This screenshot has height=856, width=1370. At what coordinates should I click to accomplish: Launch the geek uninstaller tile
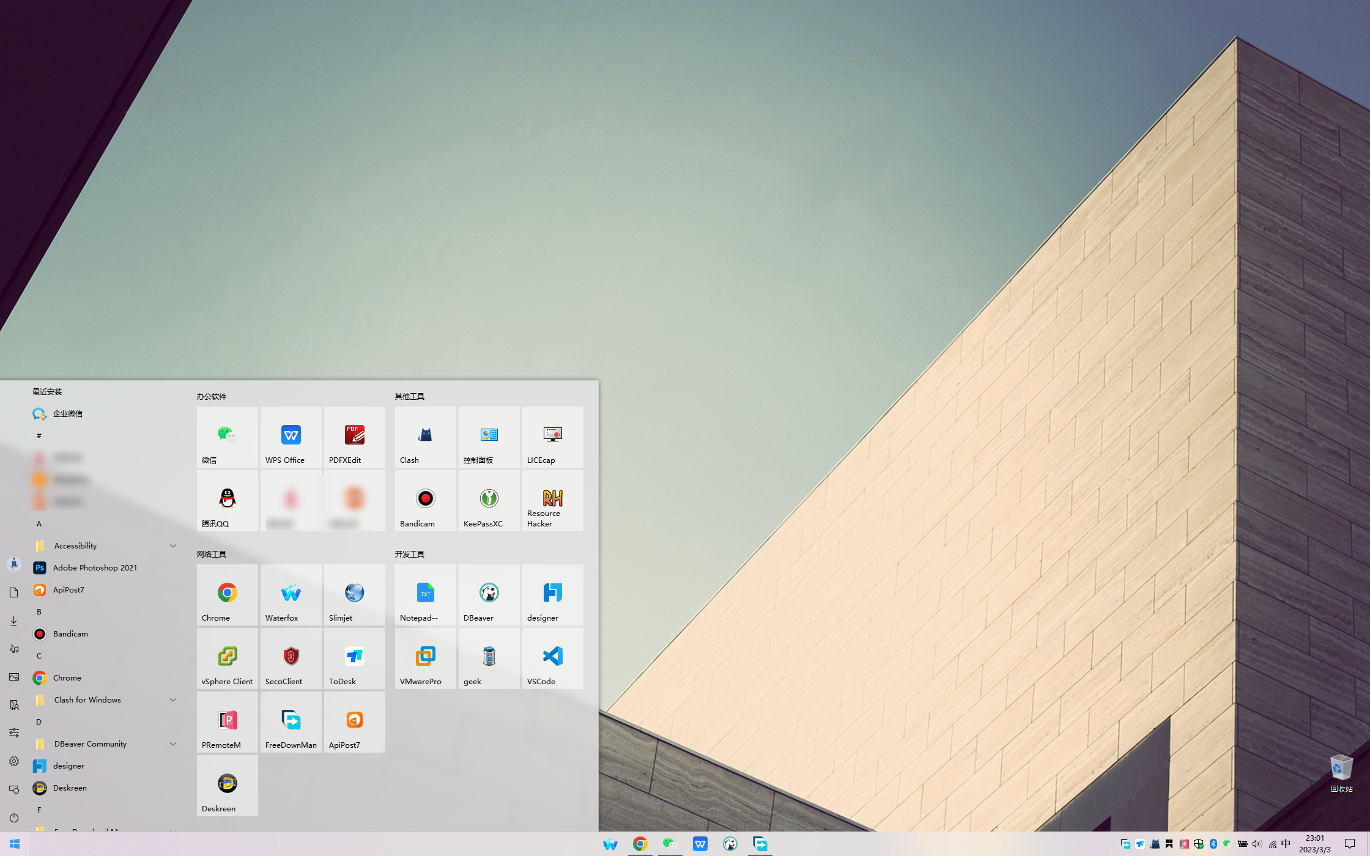click(x=489, y=659)
